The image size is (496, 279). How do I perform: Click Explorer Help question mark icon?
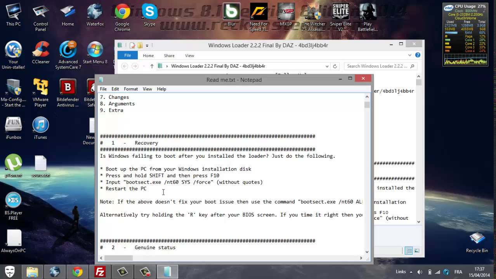pyautogui.click(x=418, y=55)
